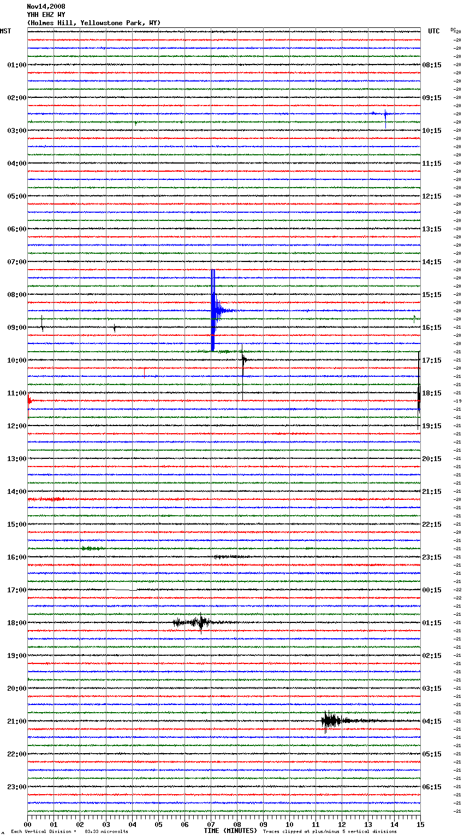
Task: Click the 16:00 MST time label
Action: click(17, 557)
